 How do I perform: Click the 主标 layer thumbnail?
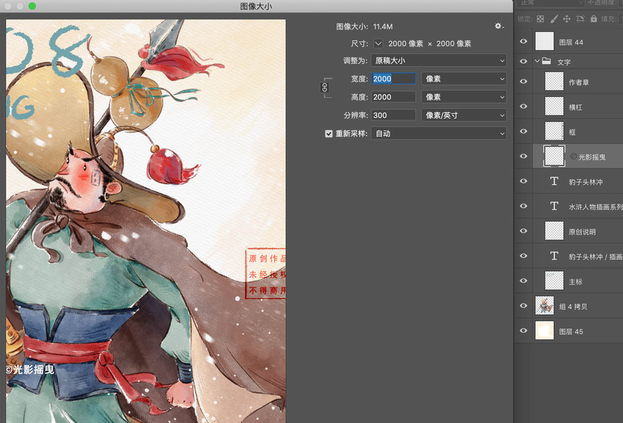554,280
